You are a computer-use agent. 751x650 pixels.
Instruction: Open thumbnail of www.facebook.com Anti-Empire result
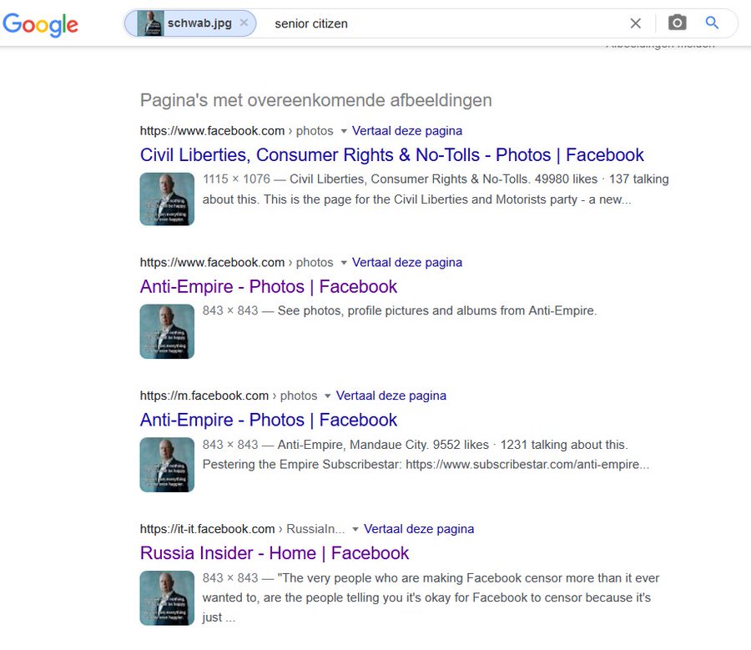click(167, 331)
